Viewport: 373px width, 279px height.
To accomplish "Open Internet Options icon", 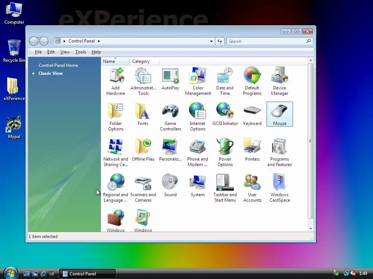I will coord(198,117).
